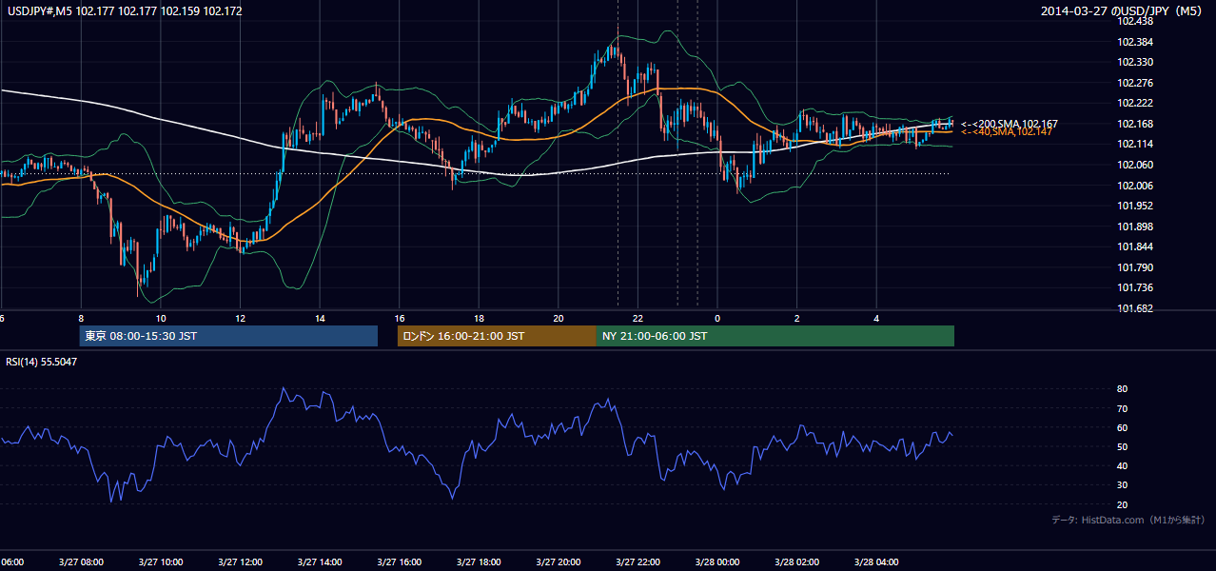Click hour 12 tick under price chart
The height and width of the screenshot is (571, 1216).
point(240,318)
